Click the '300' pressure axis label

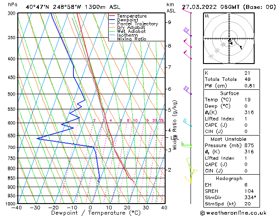(12, 13)
